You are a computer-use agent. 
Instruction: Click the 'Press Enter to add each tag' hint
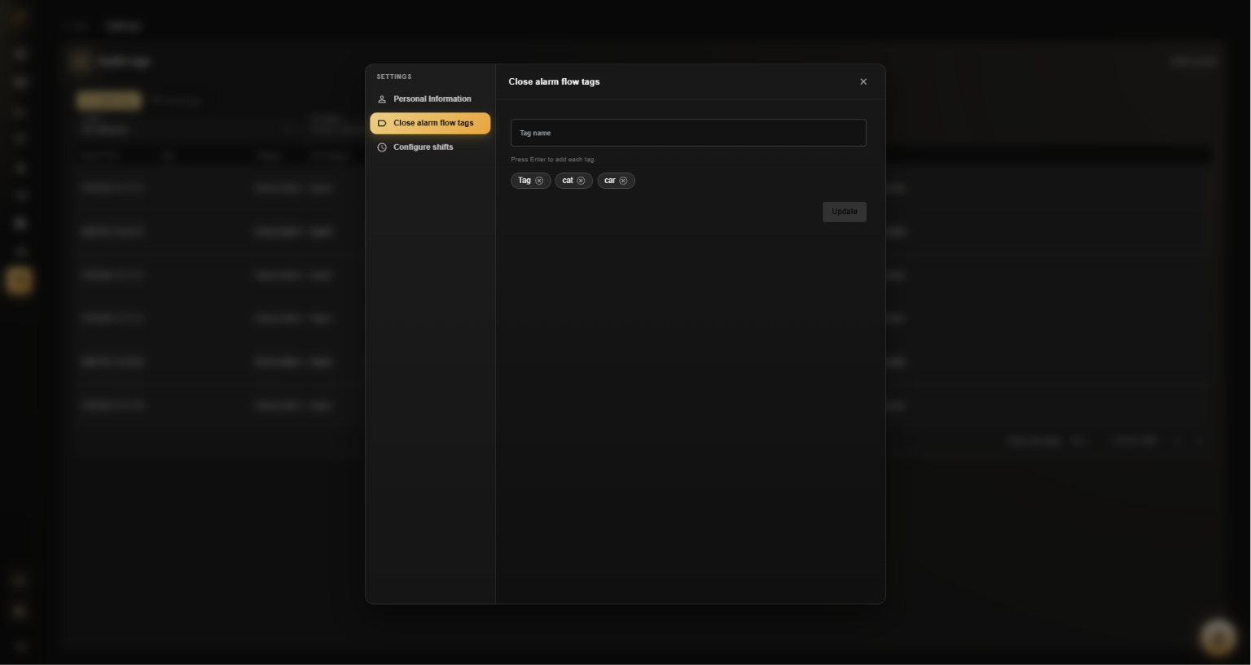coord(553,160)
